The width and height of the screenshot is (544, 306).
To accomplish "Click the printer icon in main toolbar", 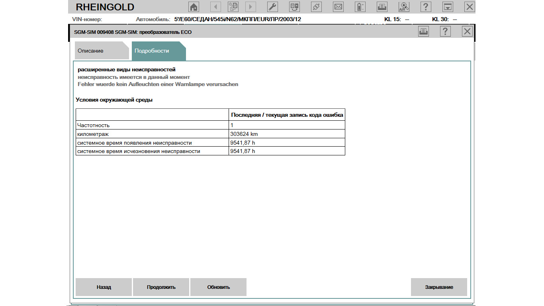I will [x=382, y=7].
